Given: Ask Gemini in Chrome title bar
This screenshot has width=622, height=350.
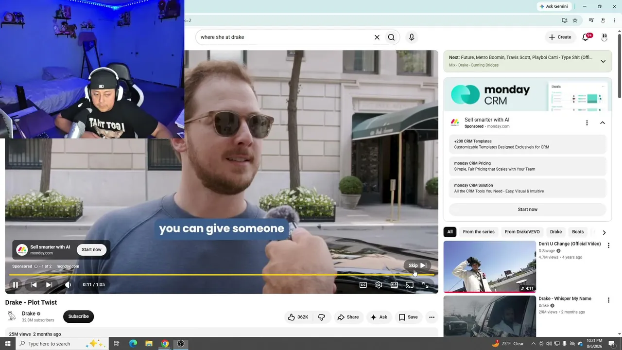Looking at the screenshot, I should coord(553,6).
